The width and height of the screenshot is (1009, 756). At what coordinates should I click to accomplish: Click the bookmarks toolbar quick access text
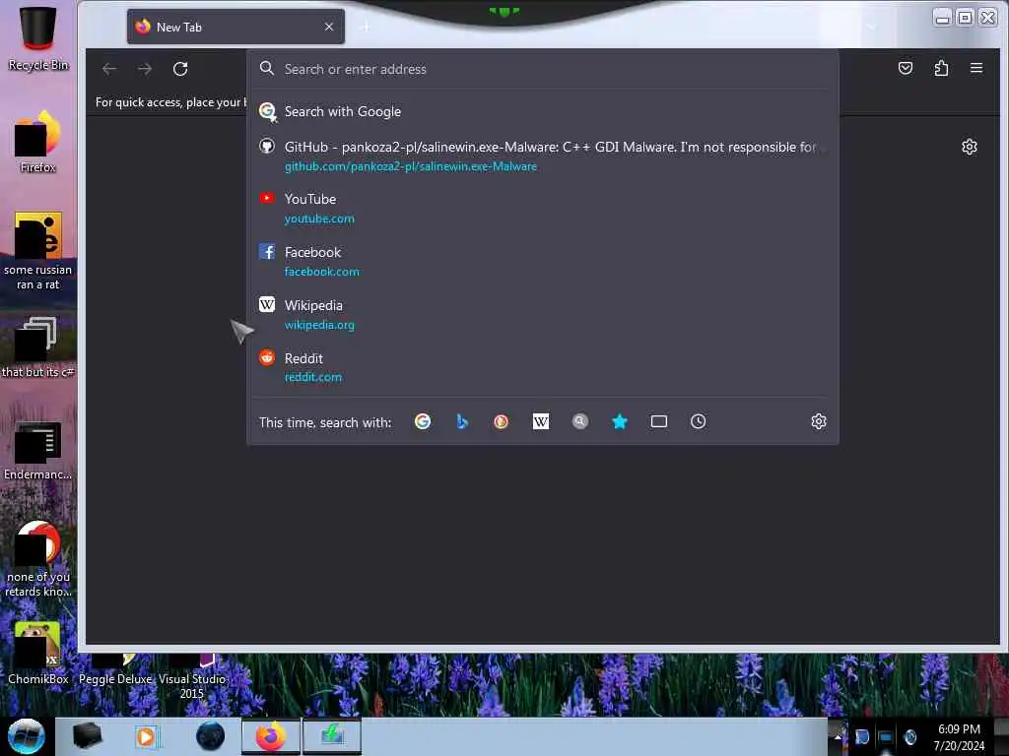(x=171, y=102)
